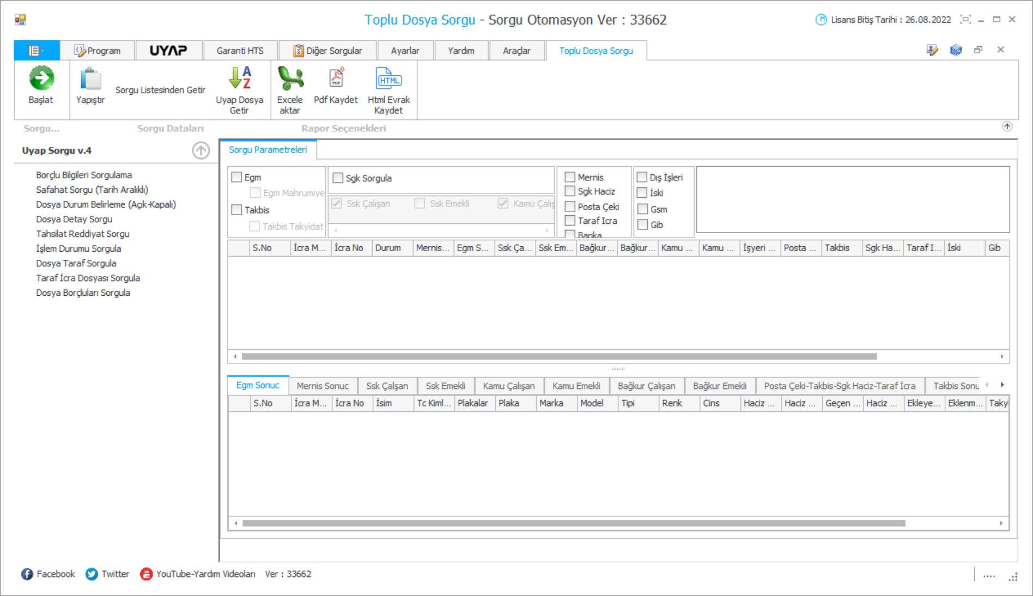The height and width of the screenshot is (596, 1033).
Task: Open the blue application menu button
Action: (37, 51)
